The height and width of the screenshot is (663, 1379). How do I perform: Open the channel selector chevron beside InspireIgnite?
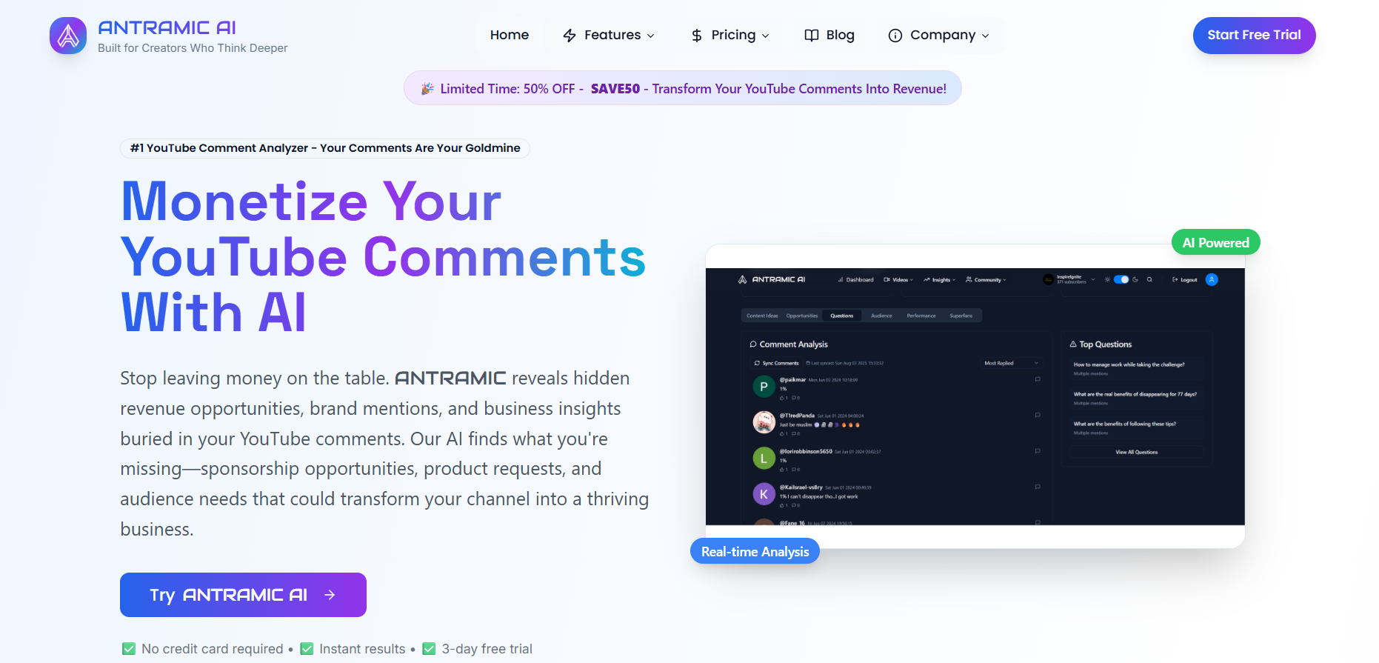pyautogui.click(x=1093, y=279)
